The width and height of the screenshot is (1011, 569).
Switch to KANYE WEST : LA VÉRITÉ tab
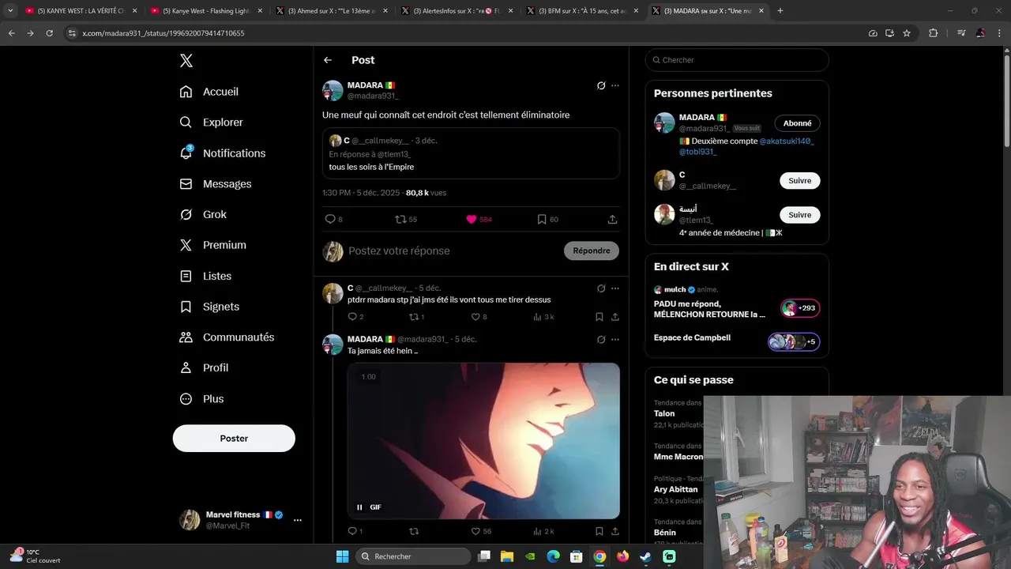pos(81,11)
